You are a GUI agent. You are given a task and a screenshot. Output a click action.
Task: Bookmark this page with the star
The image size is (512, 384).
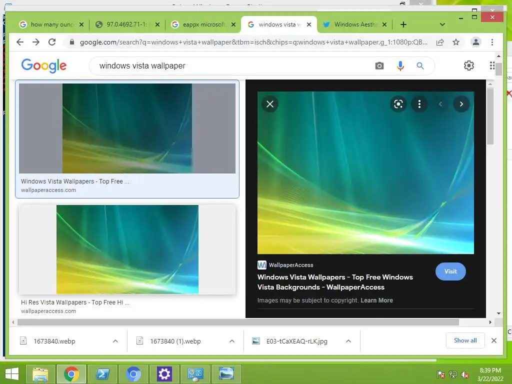[x=456, y=42]
